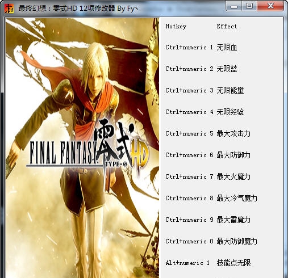This screenshot has height=278, width=288.
Task: Select the Ctrl+numeric 4 hotkey label
Action: click(189, 112)
